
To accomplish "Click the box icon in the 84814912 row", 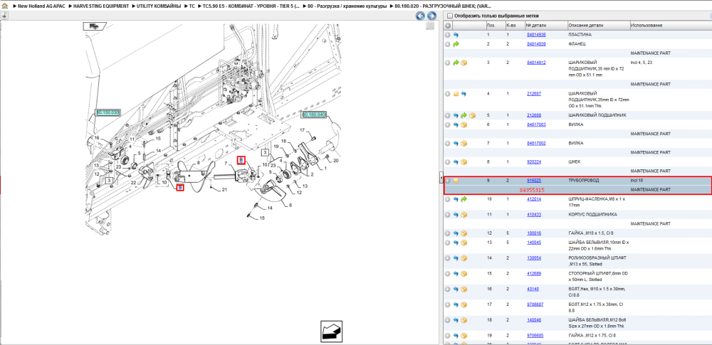I will 464,63.
